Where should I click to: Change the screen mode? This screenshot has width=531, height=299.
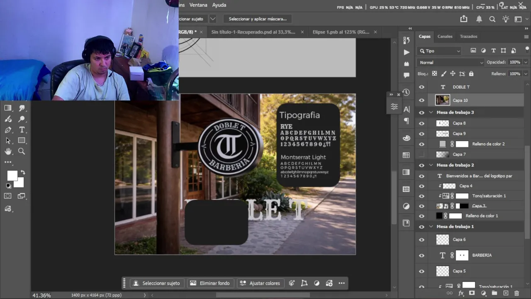[22, 196]
